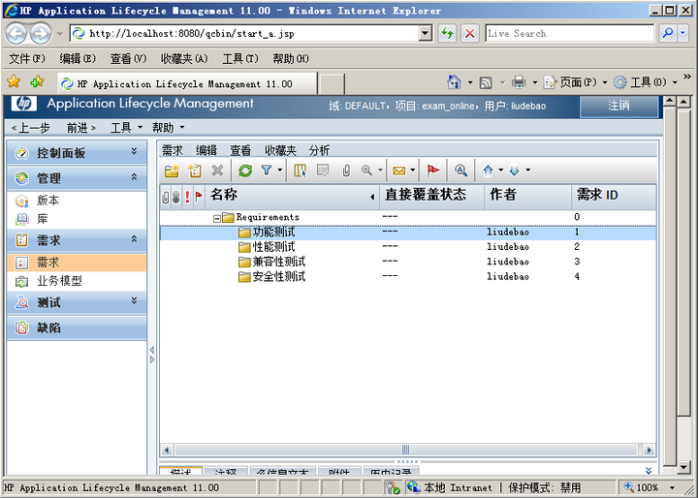Open the 需求 menu in module menubar
This screenshot has width=698, height=498.
click(173, 150)
